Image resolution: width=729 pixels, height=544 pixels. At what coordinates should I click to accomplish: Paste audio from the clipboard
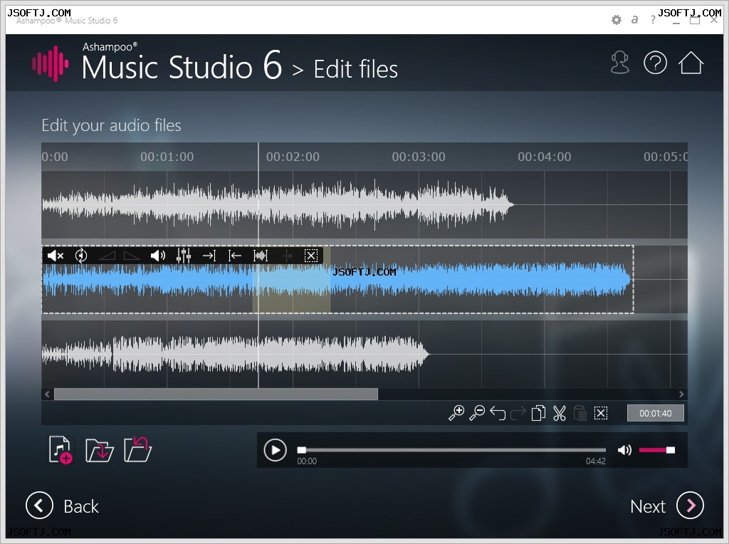[x=579, y=413]
